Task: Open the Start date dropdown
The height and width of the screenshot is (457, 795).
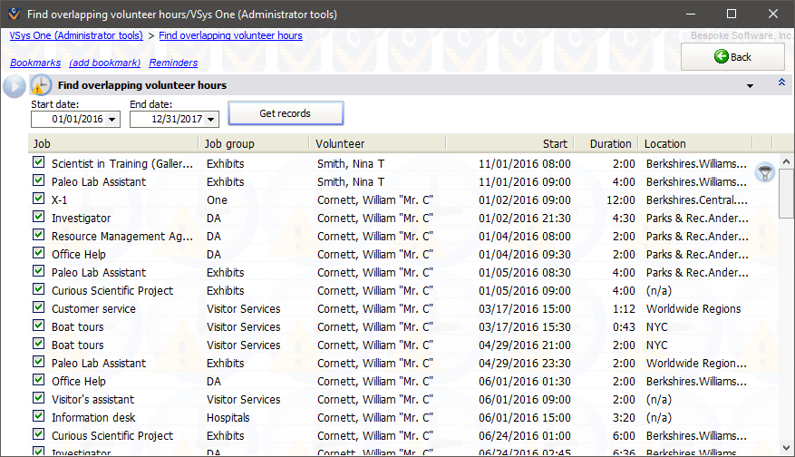Action: pyautogui.click(x=112, y=120)
